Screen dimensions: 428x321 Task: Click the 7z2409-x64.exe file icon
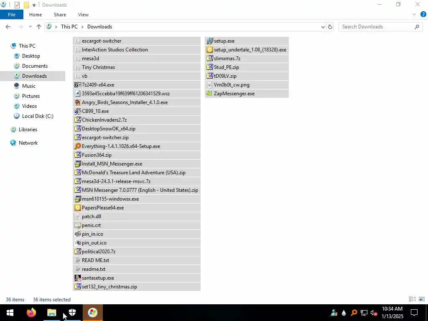coord(77,85)
